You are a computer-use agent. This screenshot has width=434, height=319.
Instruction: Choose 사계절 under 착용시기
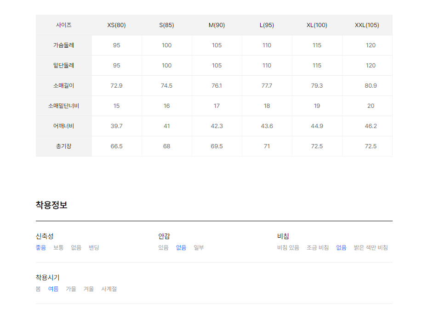coord(109,289)
